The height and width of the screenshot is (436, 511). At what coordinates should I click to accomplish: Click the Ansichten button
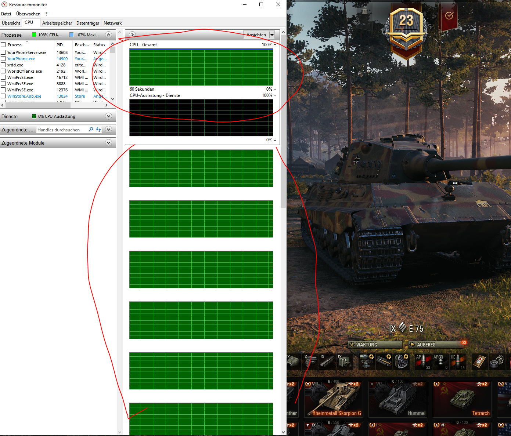pos(256,35)
